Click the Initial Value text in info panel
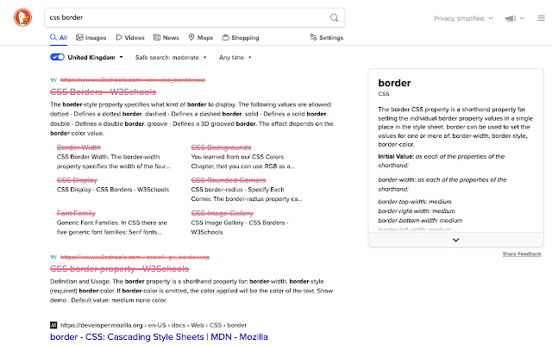 (x=396, y=156)
